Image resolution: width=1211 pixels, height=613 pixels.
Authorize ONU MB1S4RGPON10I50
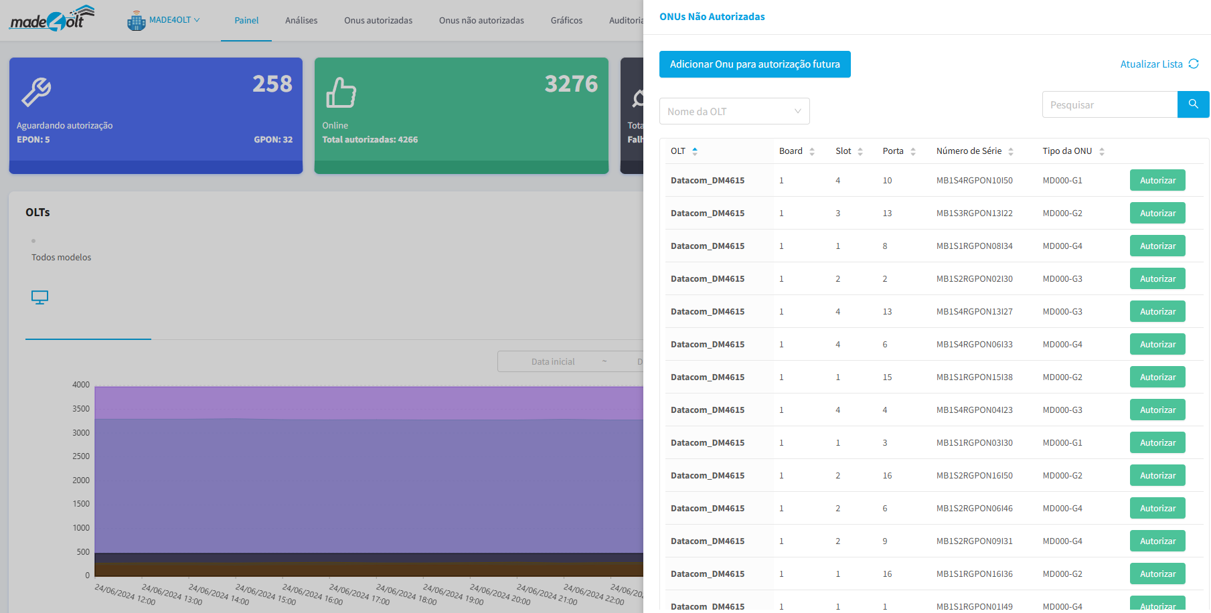(x=1157, y=180)
